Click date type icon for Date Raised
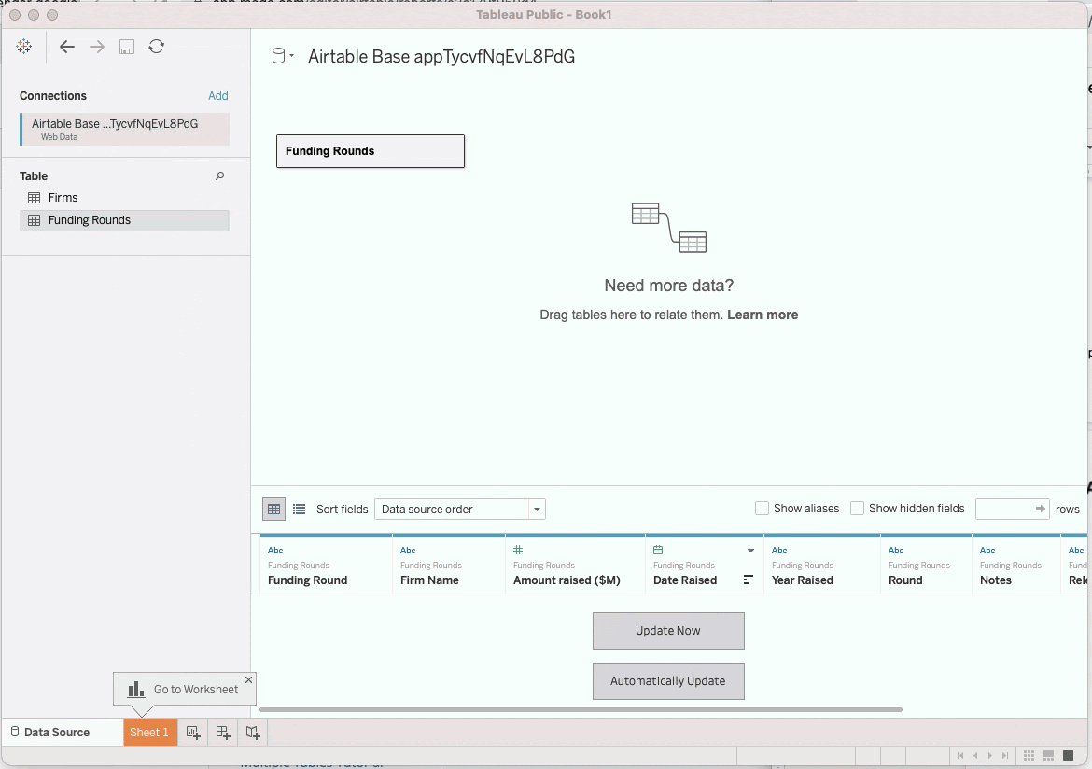 tap(658, 550)
